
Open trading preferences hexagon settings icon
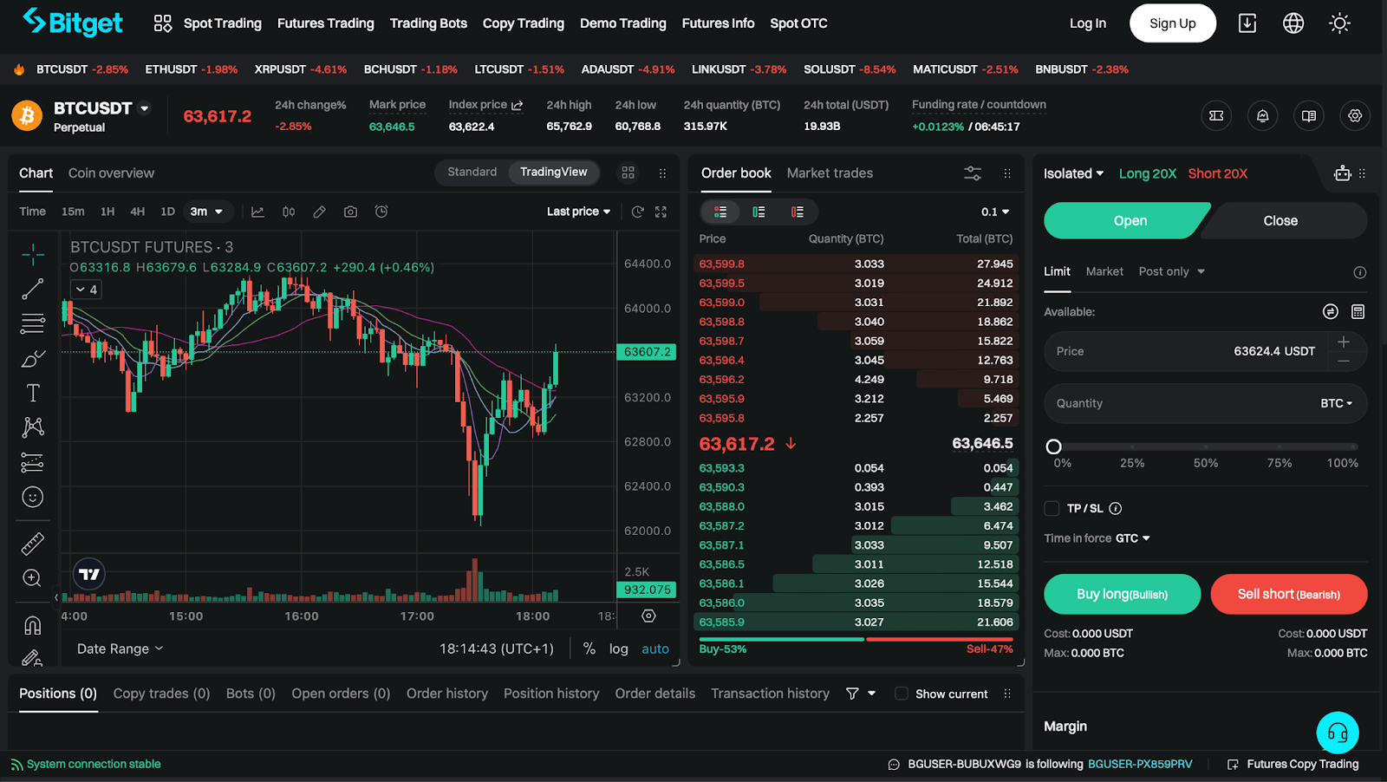(x=1354, y=115)
